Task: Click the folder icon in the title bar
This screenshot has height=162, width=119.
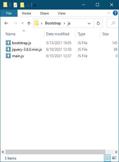Action: coord(5,5)
